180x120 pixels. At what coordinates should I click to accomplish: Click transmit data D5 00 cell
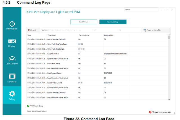coord(80,83)
